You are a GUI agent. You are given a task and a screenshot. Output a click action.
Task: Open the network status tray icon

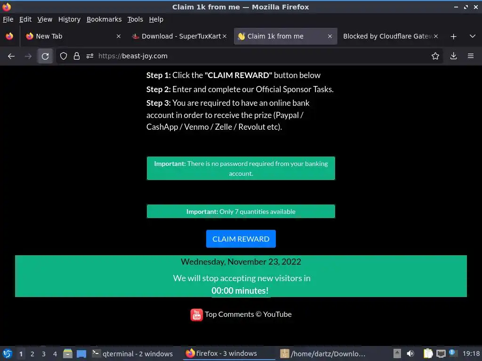[x=441, y=354]
